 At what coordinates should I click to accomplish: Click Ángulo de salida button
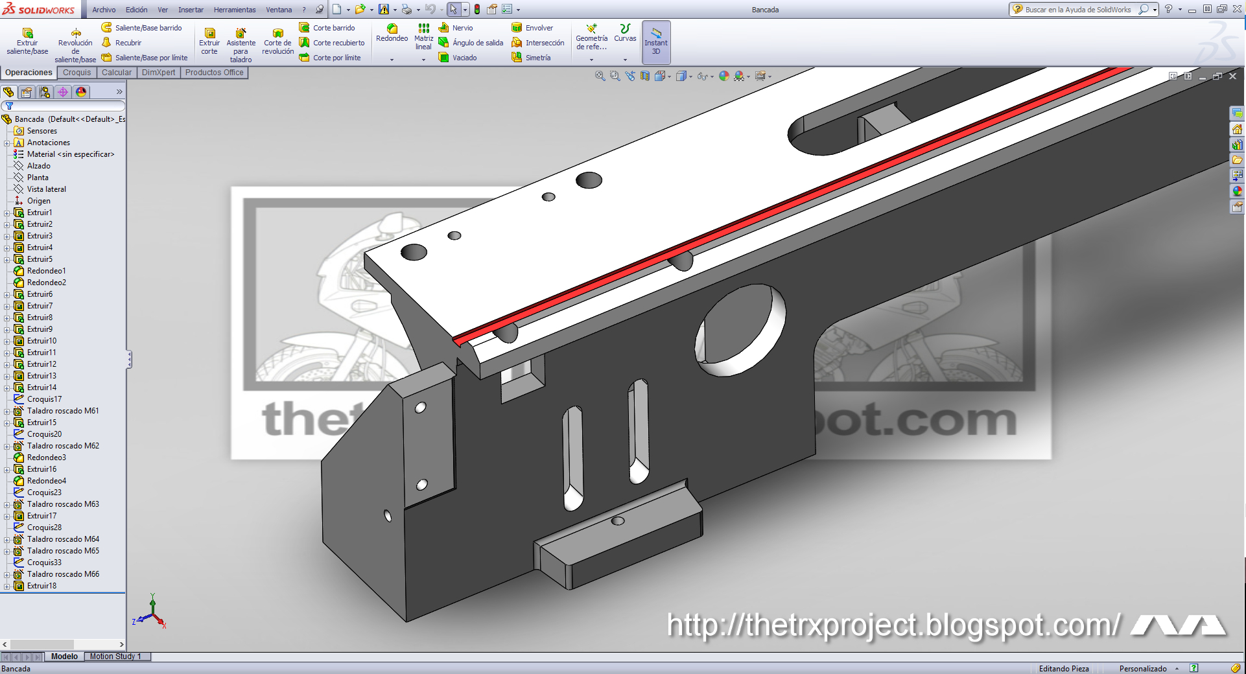(471, 43)
